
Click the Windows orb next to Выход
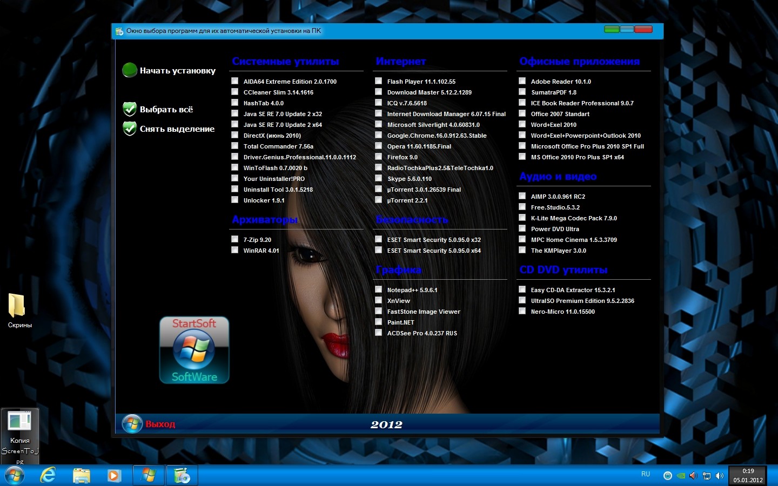pyautogui.click(x=132, y=424)
